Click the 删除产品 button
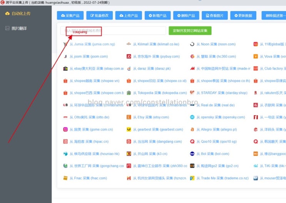This screenshot has height=203, width=286. tap(186, 15)
